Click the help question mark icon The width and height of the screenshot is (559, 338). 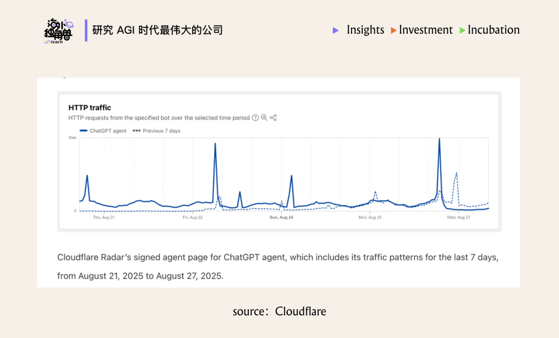[x=255, y=118]
